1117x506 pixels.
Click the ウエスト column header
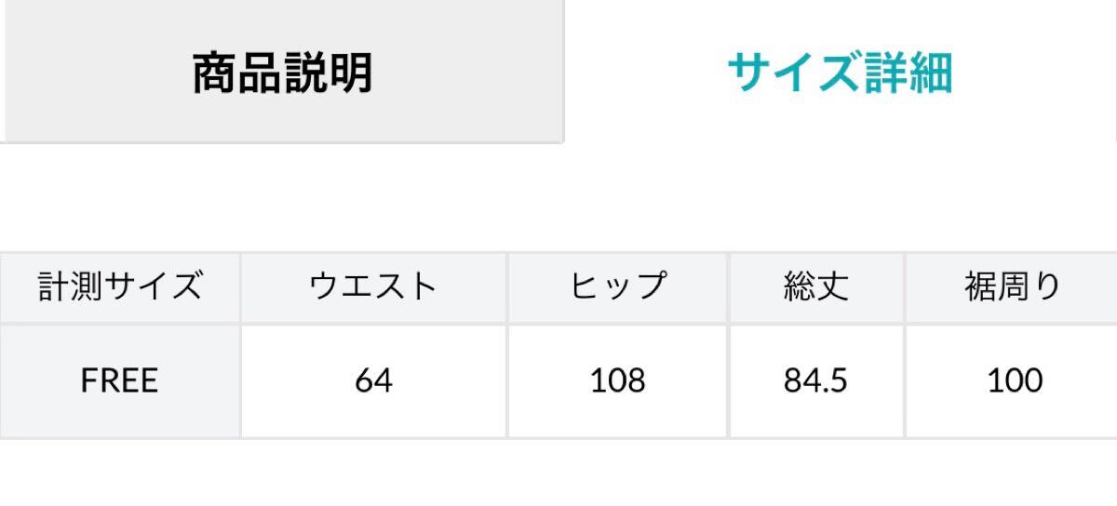373,287
